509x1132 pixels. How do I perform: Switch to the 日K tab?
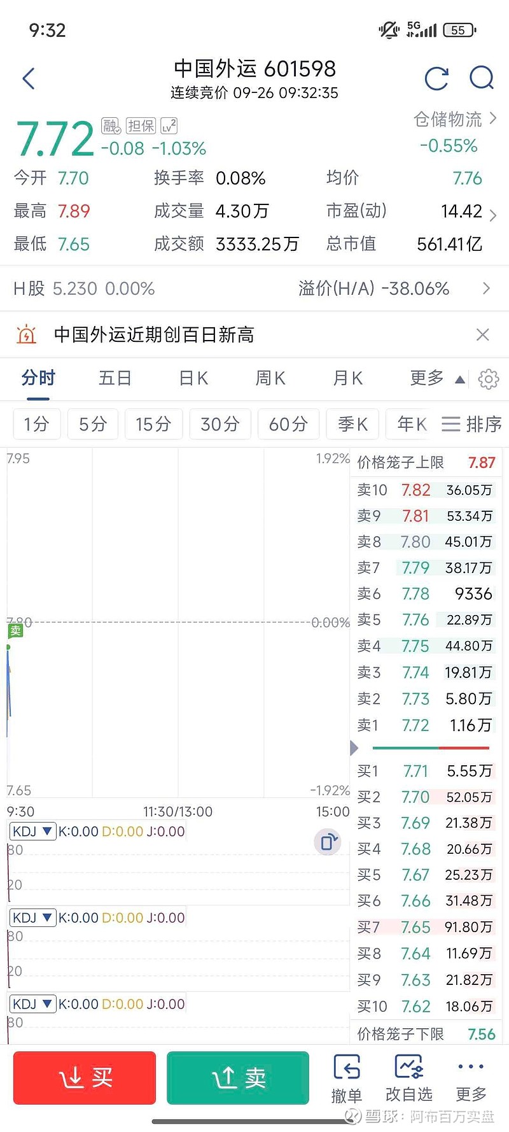[x=193, y=379]
